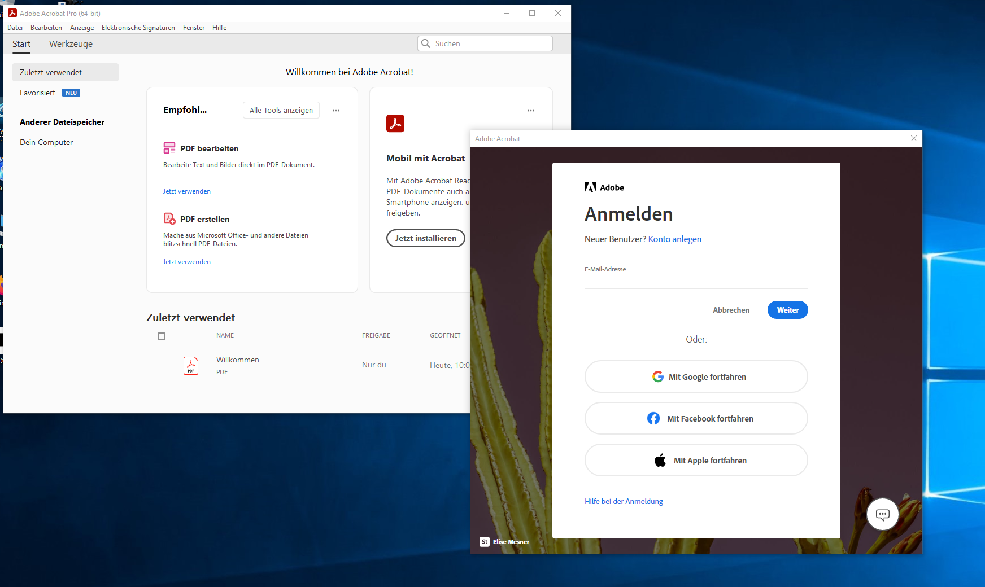Screen dimensions: 985x587
Task: Click the search magnifier icon
Action: (x=426, y=43)
